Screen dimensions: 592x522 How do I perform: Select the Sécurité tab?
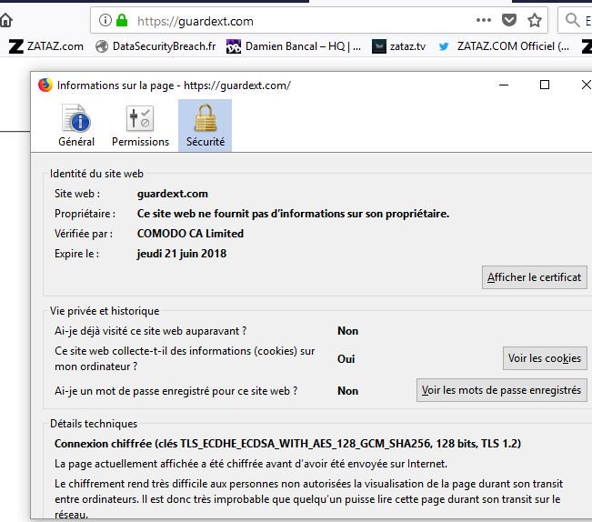tap(205, 125)
